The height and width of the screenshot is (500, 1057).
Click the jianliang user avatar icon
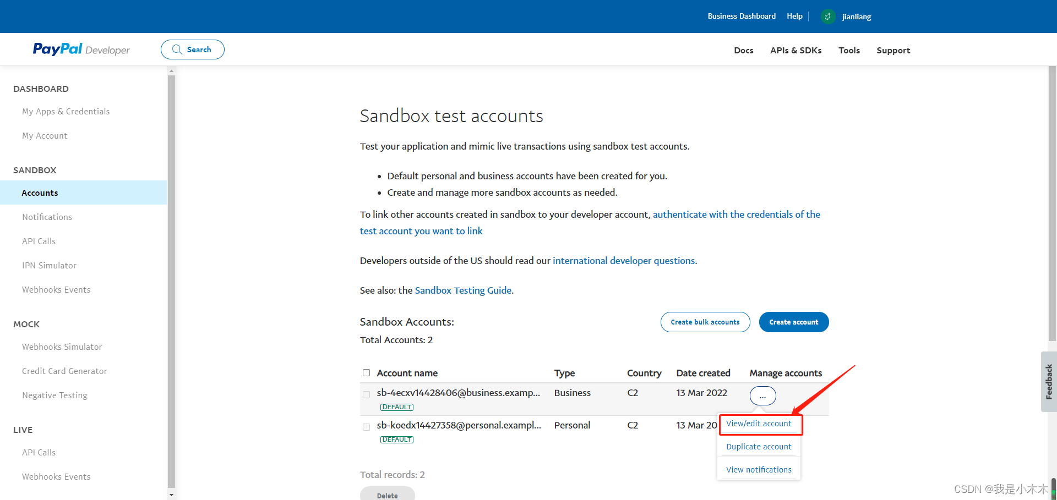(827, 17)
